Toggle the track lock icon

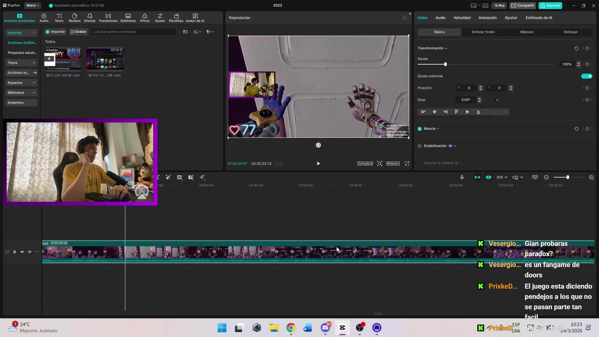(x=15, y=252)
